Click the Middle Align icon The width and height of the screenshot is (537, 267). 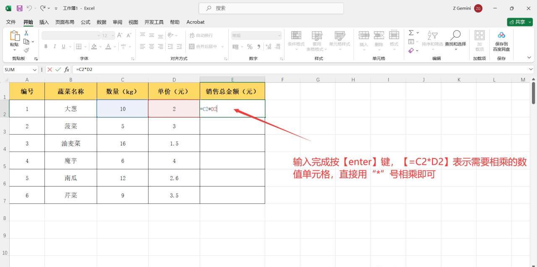tap(152, 36)
